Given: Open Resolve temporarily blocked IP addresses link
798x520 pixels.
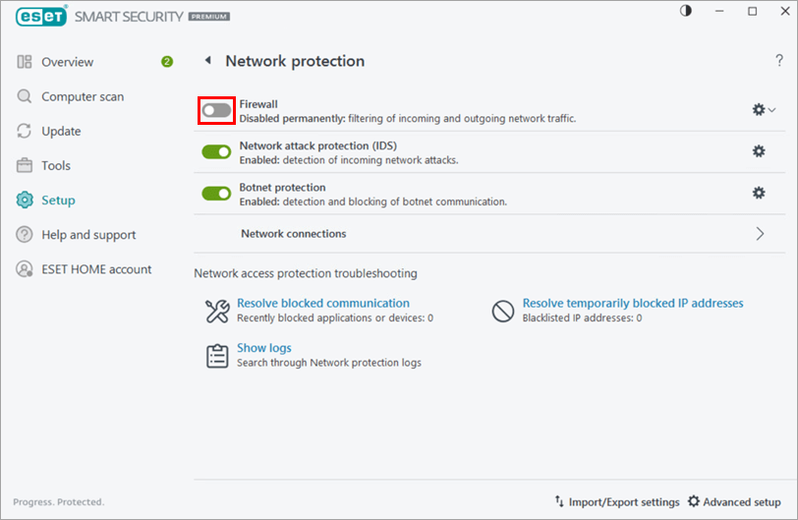Looking at the screenshot, I should [633, 303].
